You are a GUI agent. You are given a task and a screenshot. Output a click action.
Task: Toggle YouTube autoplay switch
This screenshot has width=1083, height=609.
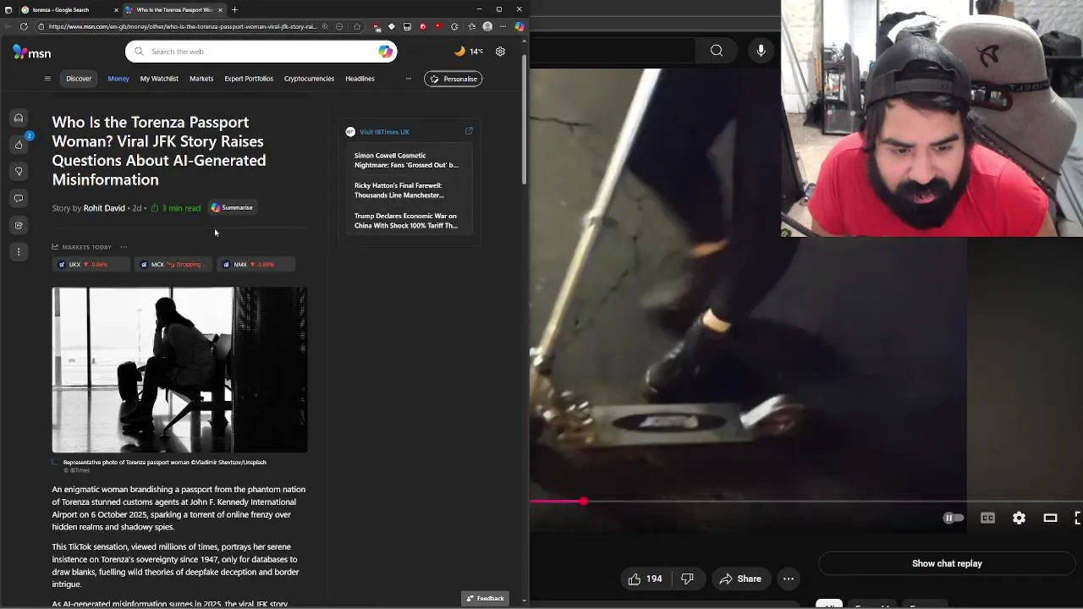point(953,518)
